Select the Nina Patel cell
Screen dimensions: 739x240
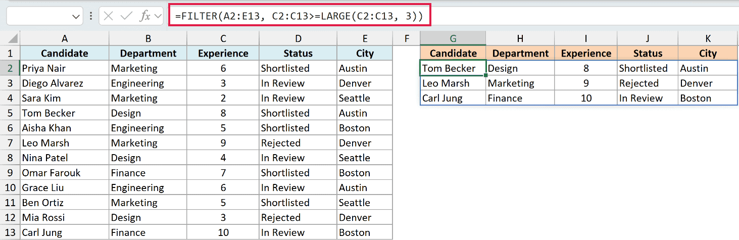(x=65, y=158)
